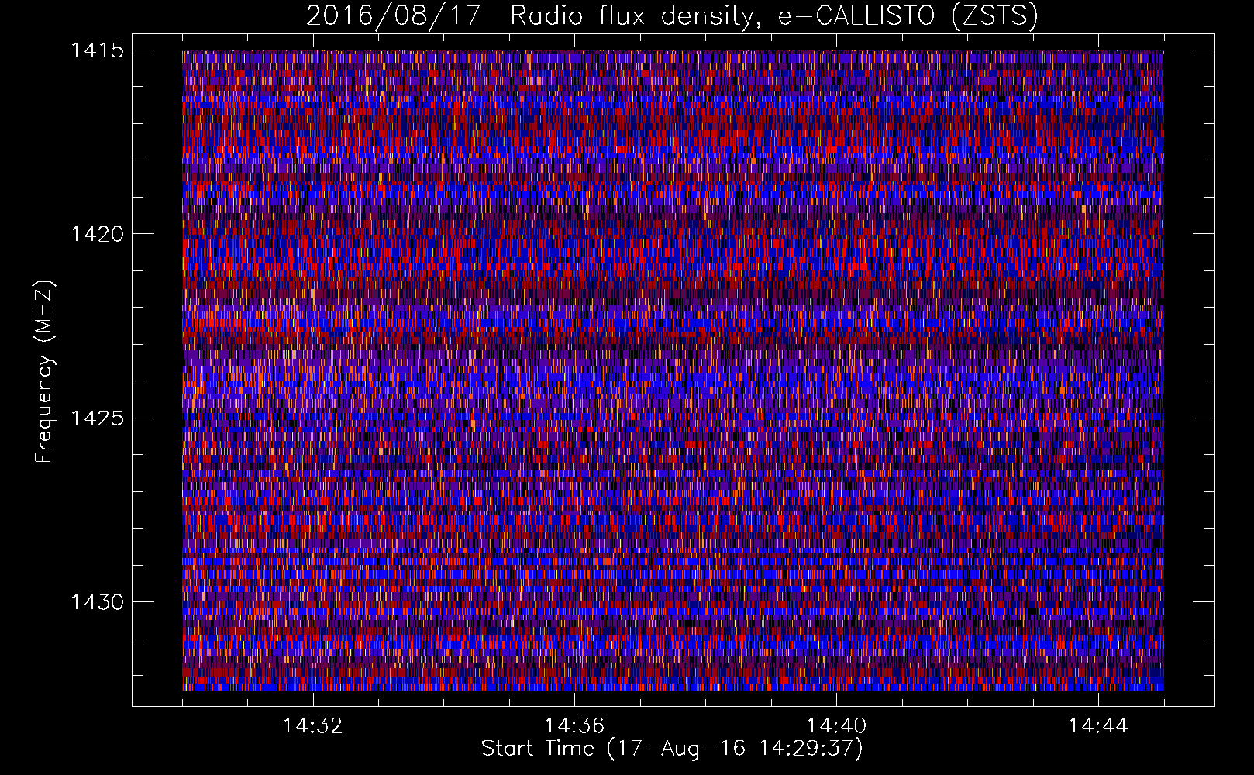
Task: Click the 14:32 time axis label
Action: (x=313, y=726)
